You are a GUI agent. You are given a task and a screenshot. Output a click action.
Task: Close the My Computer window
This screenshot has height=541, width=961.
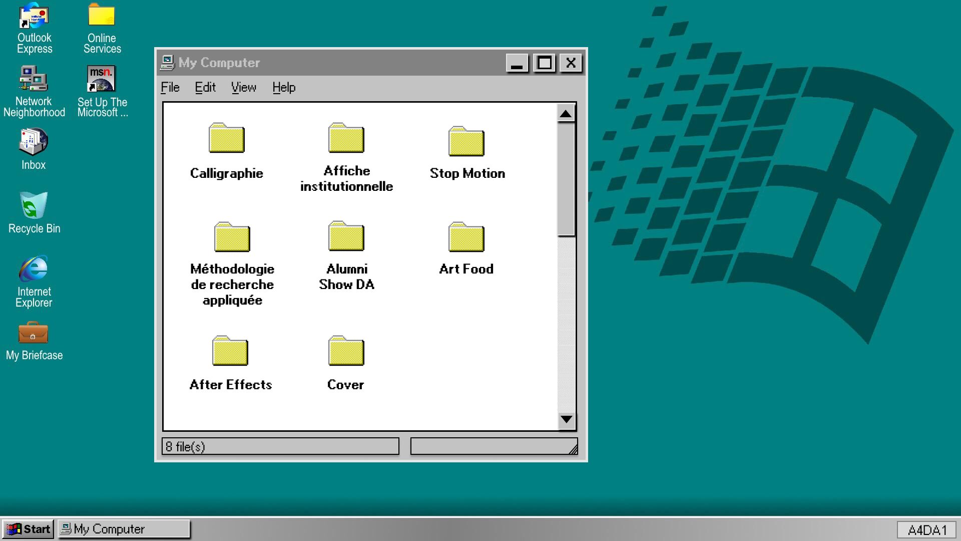[571, 63]
